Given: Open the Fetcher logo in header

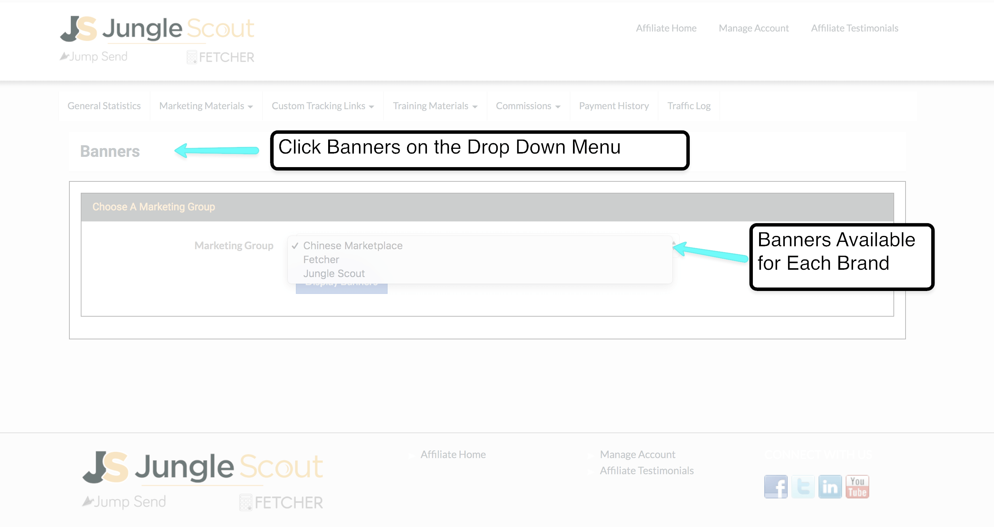Looking at the screenshot, I should pos(220,58).
